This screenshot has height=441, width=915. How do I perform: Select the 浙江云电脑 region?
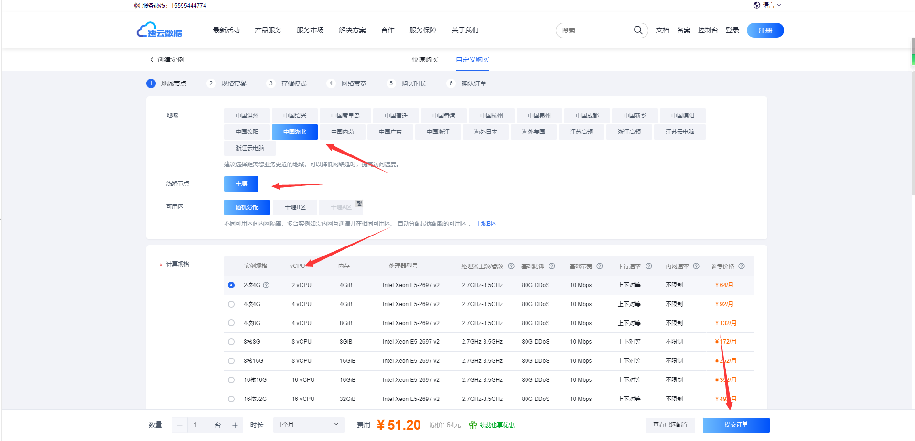[250, 148]
